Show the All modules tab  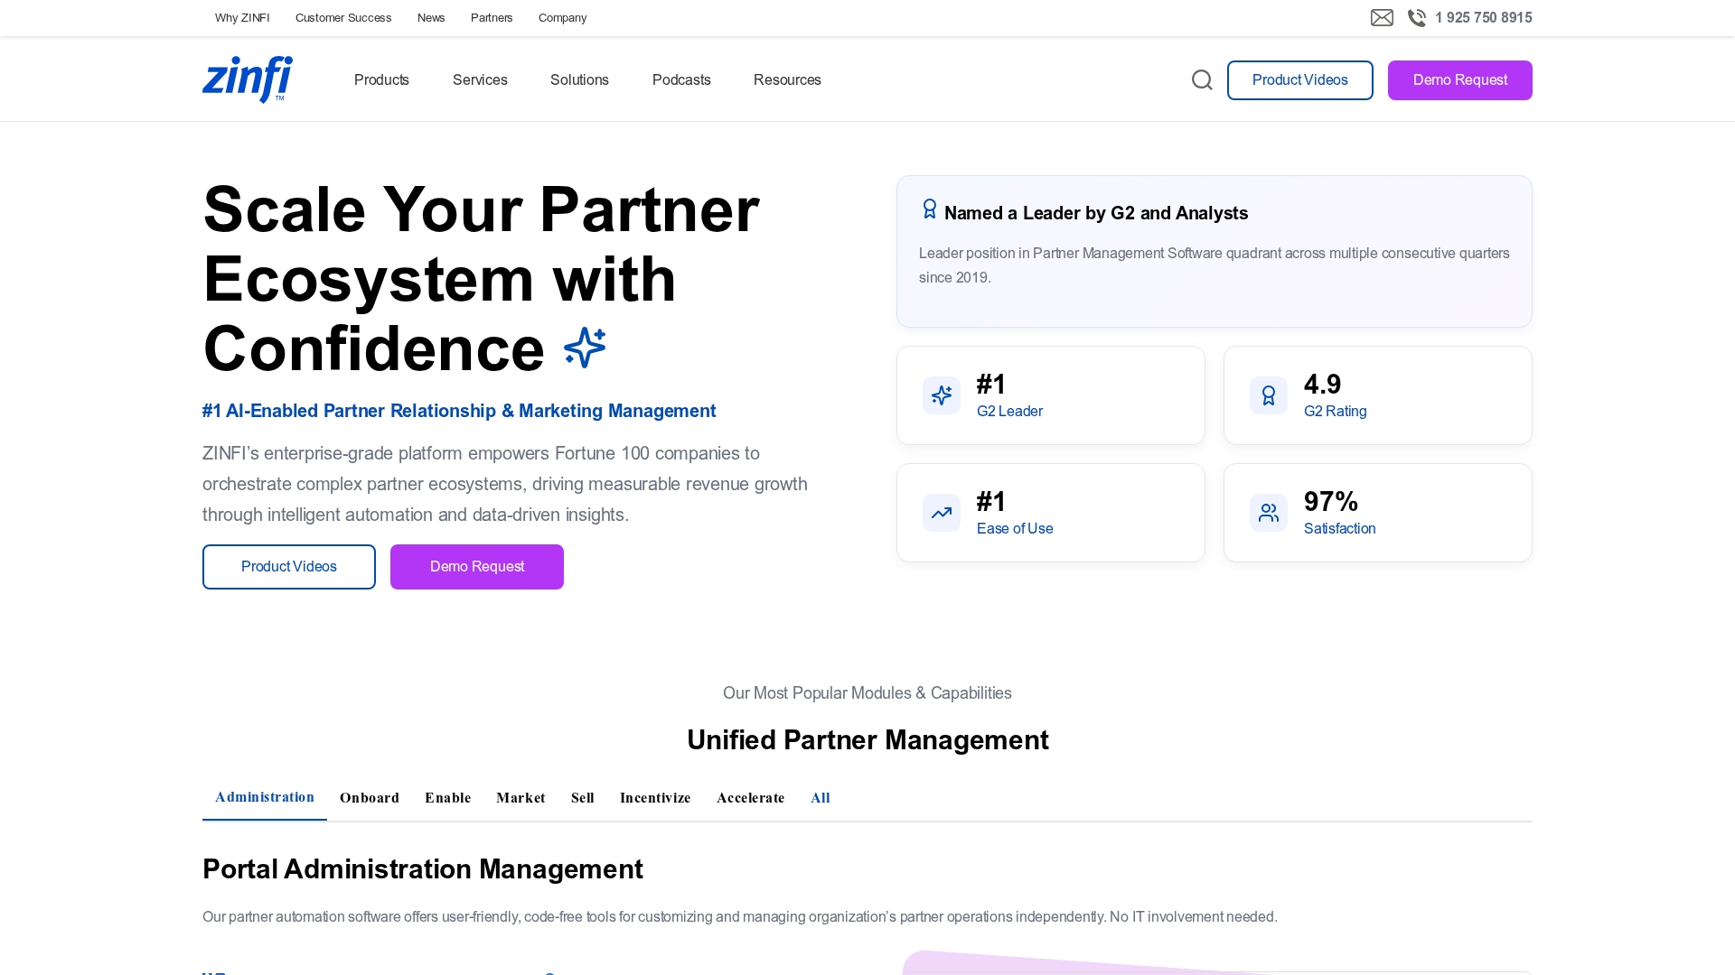pyautogui.click(x=820, y=798)
